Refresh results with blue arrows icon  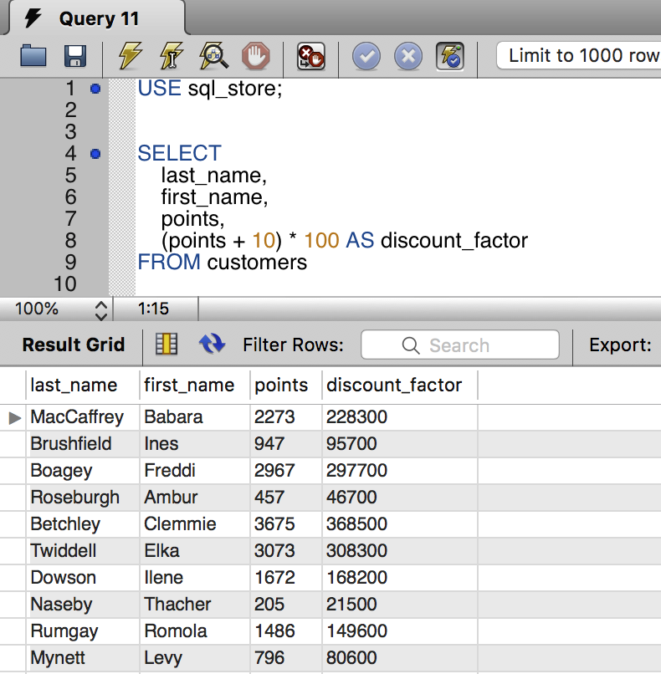point(212,344)
